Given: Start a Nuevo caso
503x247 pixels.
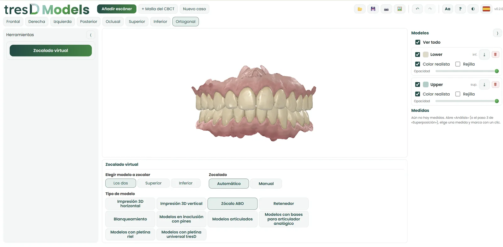Looking at the screenshot, I should (x=194, y=9).
